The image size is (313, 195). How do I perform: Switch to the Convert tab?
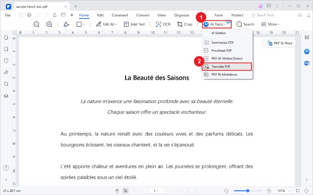click(143, 15)
